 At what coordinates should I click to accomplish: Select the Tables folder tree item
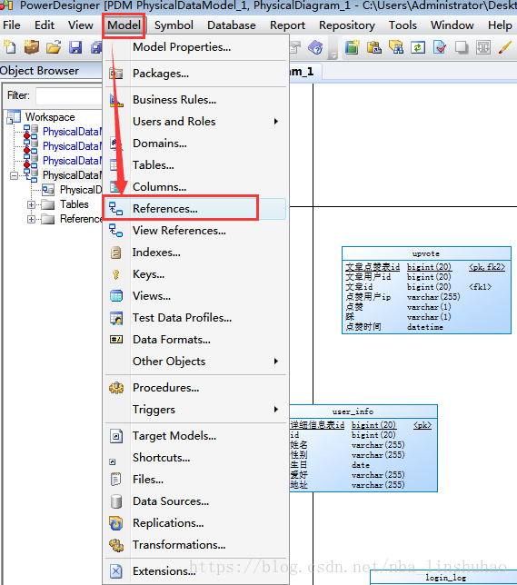click(75, 204)
